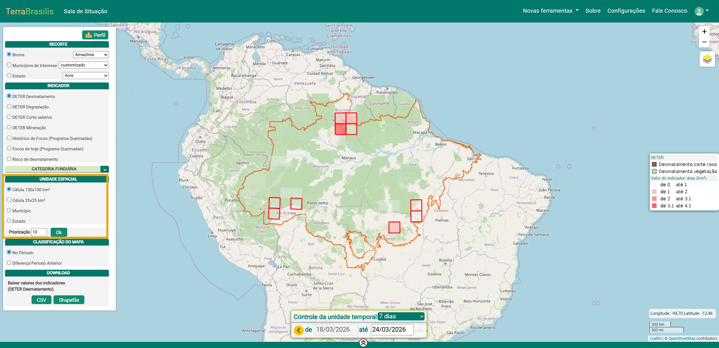Click the pink cell near Mato Grosso label
The width and height of the screenshot is (719, 348).
(394, 227)
